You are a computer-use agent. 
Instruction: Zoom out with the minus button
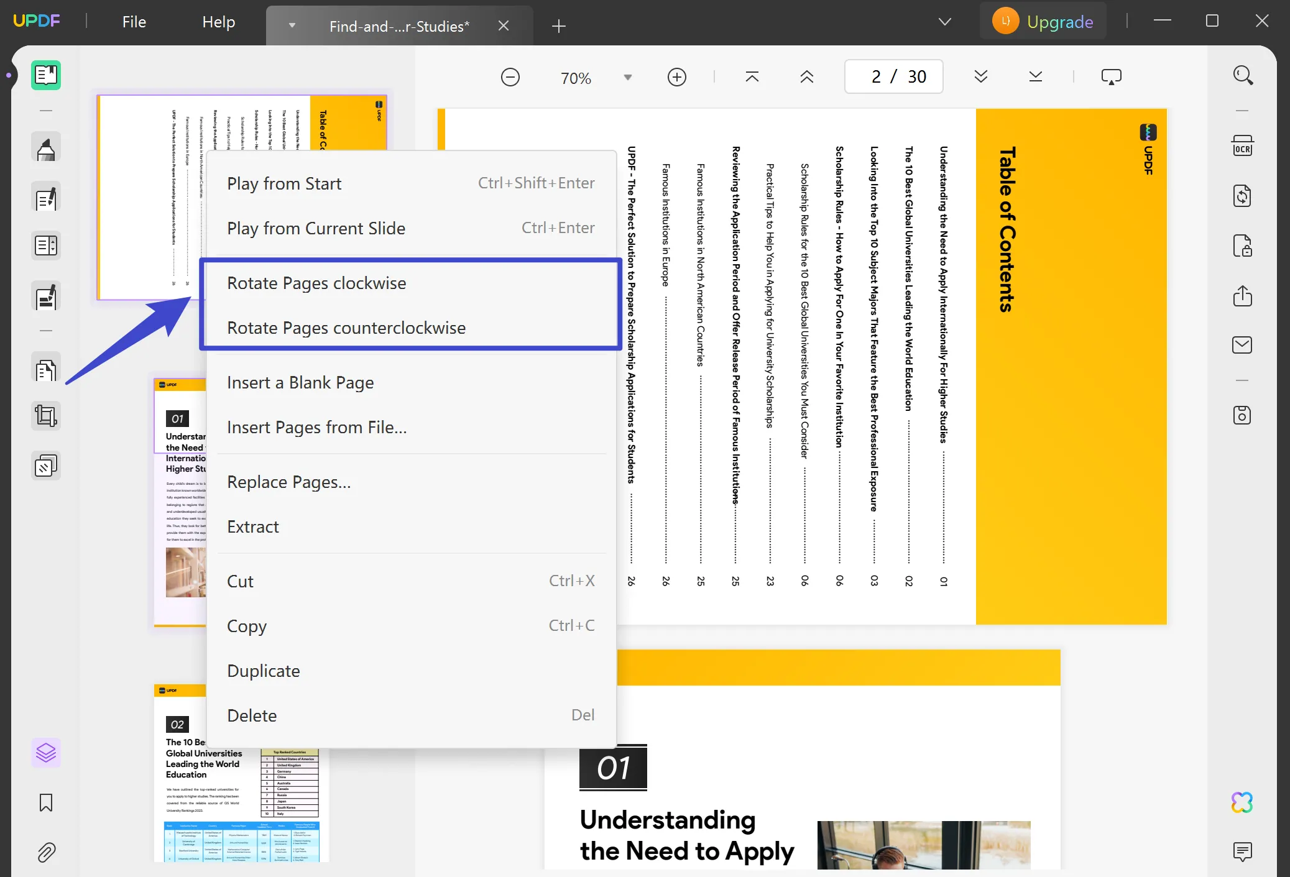[510, 77]
